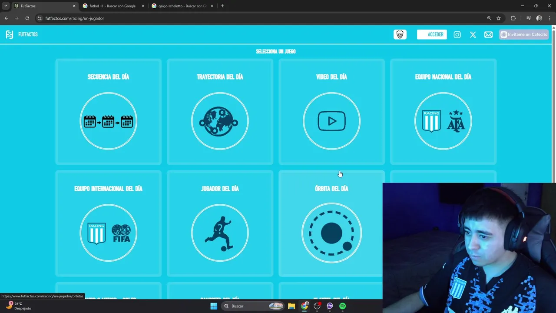Click the zoom magnifier icon in address bar

pyautogui.click(x=489, y=18)
